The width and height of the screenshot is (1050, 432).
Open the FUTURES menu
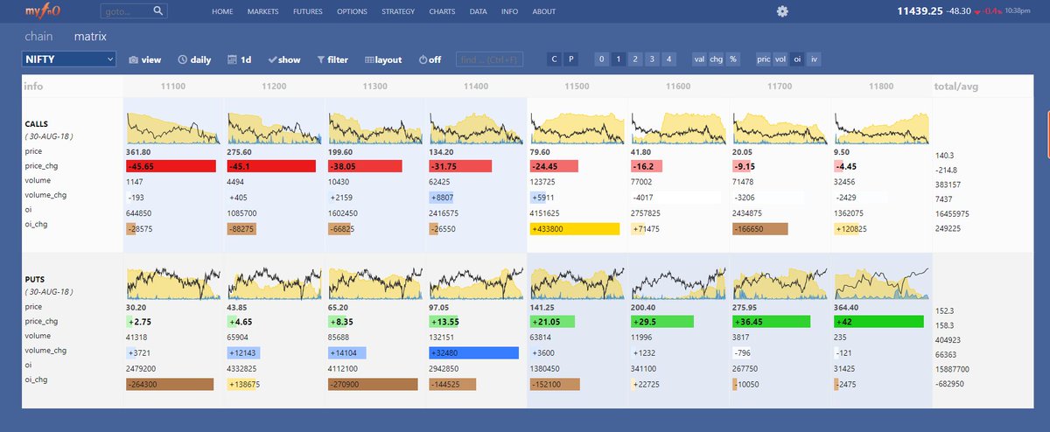pyautogui.click(x=307, y=12)
